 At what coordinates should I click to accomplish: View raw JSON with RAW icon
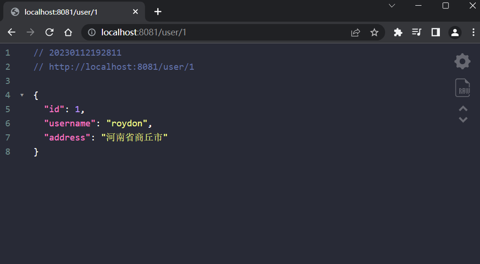tap(462, 88)
